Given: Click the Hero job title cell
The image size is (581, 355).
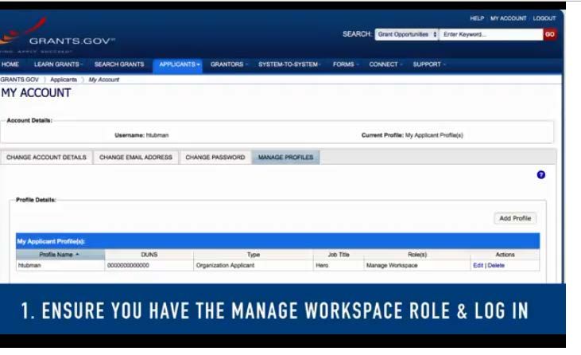Looking at the screenshot, I should pyautogui.click(x=339, y=265).
